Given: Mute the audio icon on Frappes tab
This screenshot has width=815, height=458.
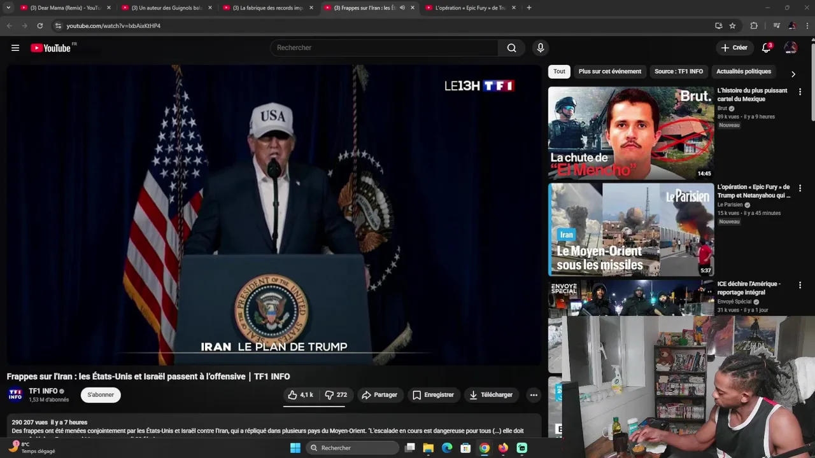Looking at the screenshot, I should 402,8.
